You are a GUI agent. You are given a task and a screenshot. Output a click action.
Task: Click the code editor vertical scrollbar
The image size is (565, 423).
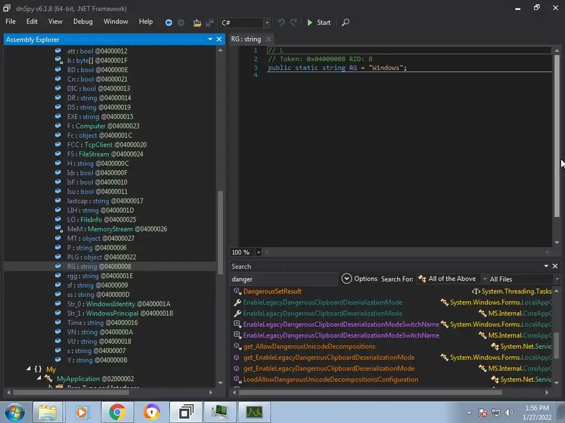(557, 136)
